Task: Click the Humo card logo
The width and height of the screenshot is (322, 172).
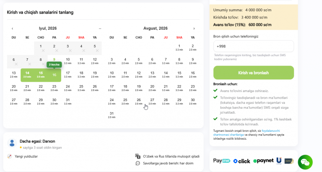Action: tap(289, 161)
